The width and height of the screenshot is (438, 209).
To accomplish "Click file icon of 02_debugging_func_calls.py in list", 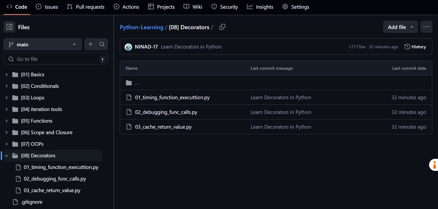I will click(x=128, y=112).
